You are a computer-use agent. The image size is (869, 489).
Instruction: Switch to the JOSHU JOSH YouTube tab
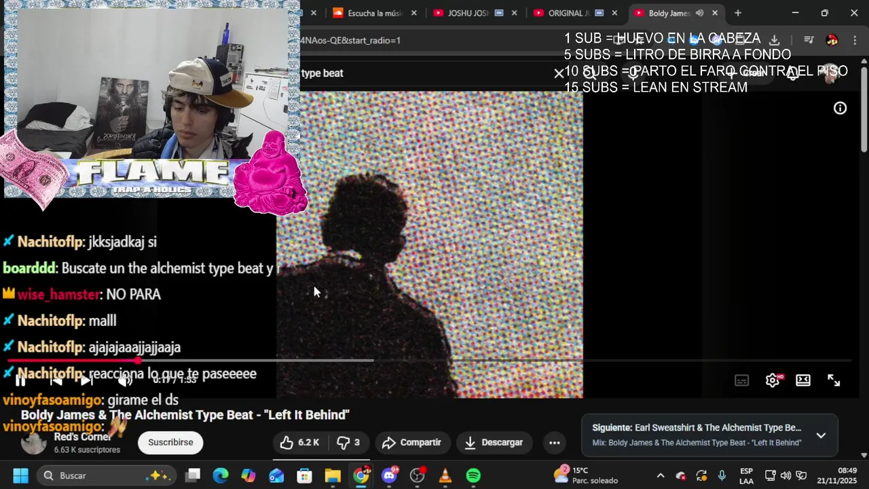coord(468,13)
